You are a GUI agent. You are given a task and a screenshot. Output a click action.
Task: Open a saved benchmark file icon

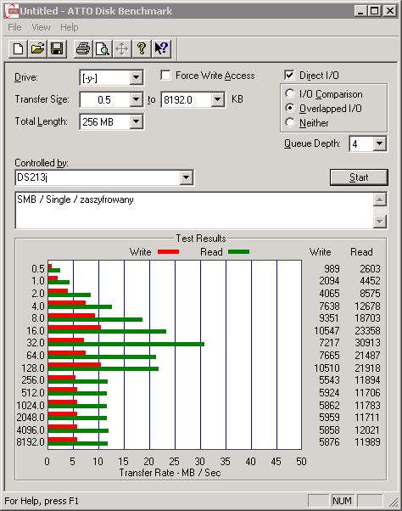pos(37,49)
